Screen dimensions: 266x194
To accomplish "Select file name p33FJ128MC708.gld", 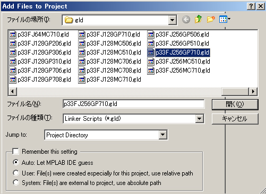I will (x=114, y=70).
